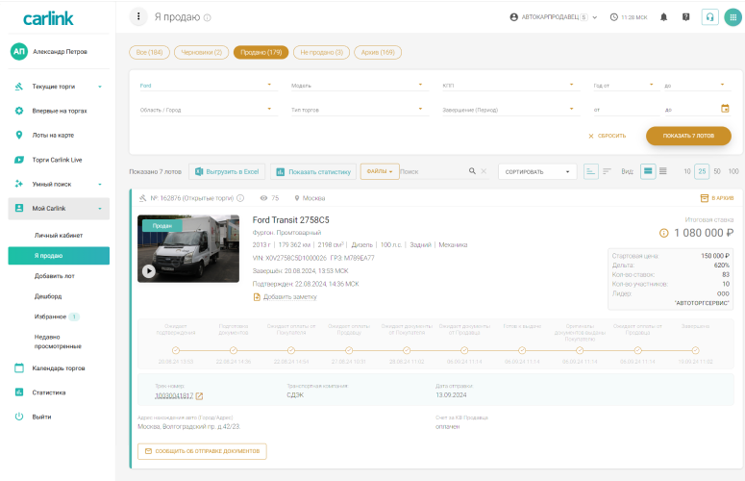Expand the Модель dropdown filter
The width and height of the screenshot is (745, 481).
click(356, 85)
